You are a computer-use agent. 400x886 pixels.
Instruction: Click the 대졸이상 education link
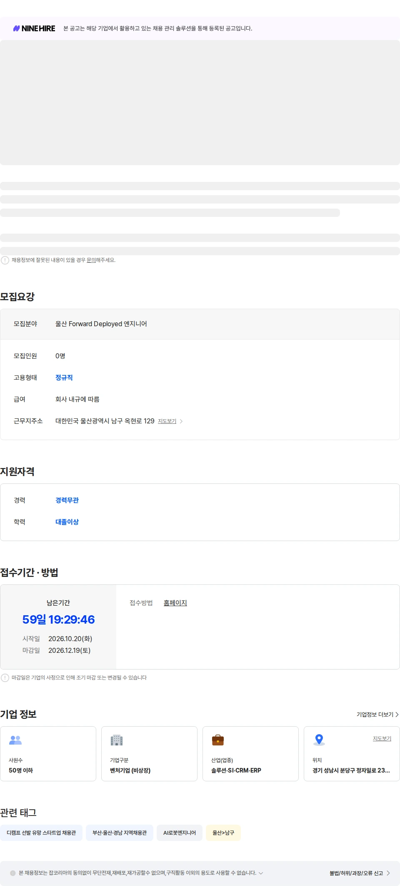67,522
